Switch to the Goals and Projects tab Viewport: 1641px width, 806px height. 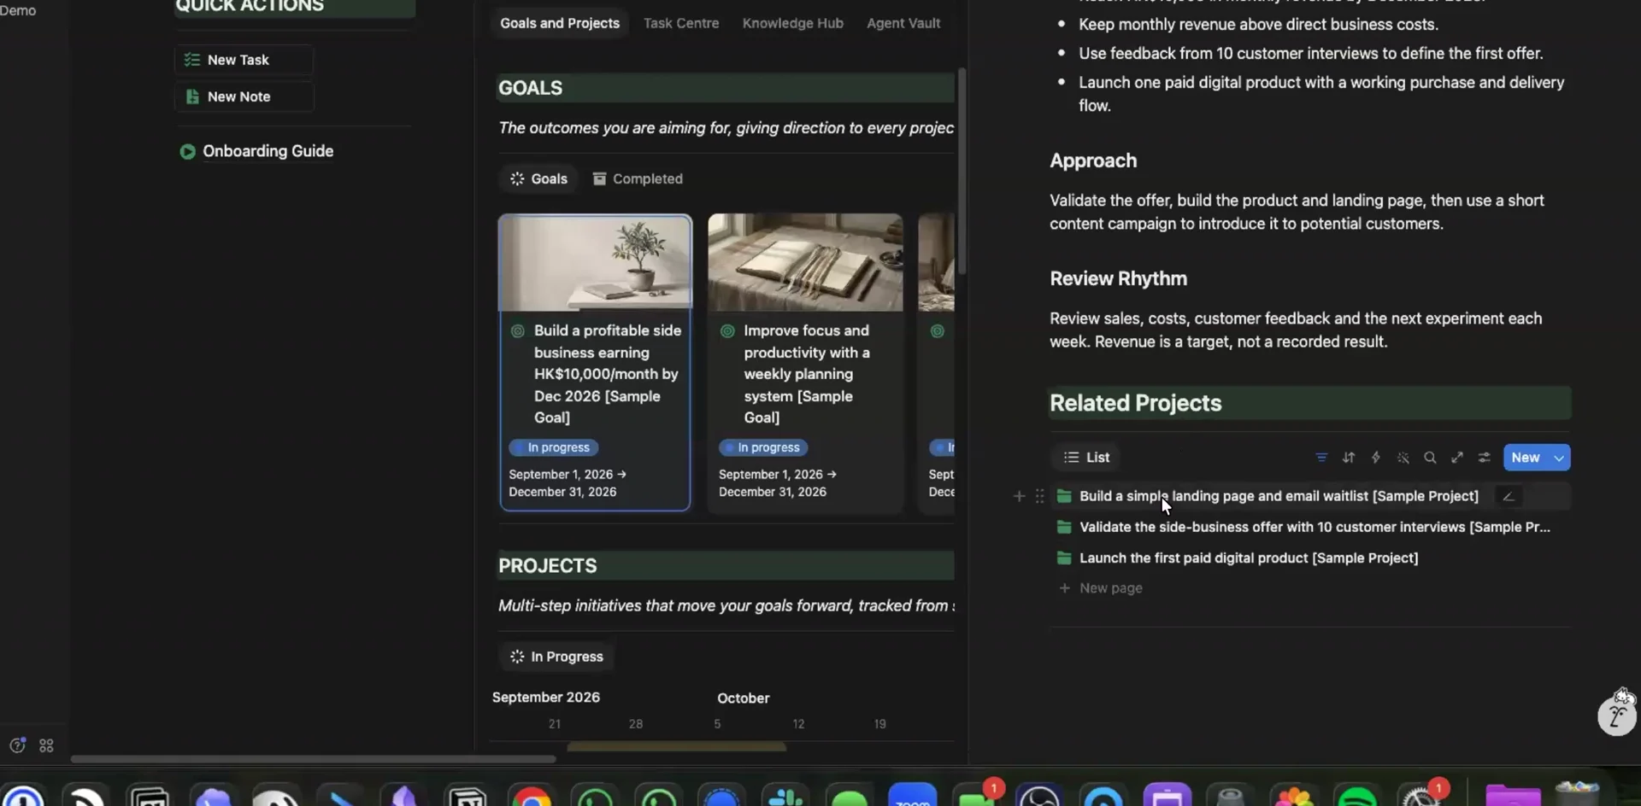560,23
